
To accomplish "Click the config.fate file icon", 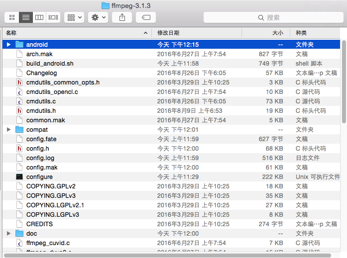I will pos(19,139).
